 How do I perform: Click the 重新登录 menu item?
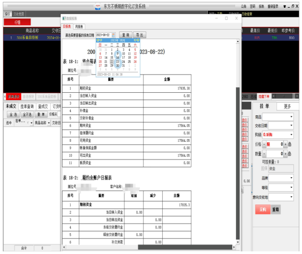(x=273, y=7)
